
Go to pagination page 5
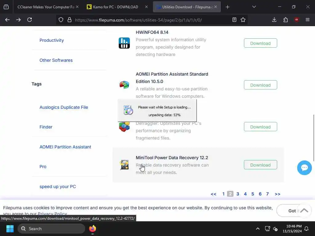pos(253,194)
